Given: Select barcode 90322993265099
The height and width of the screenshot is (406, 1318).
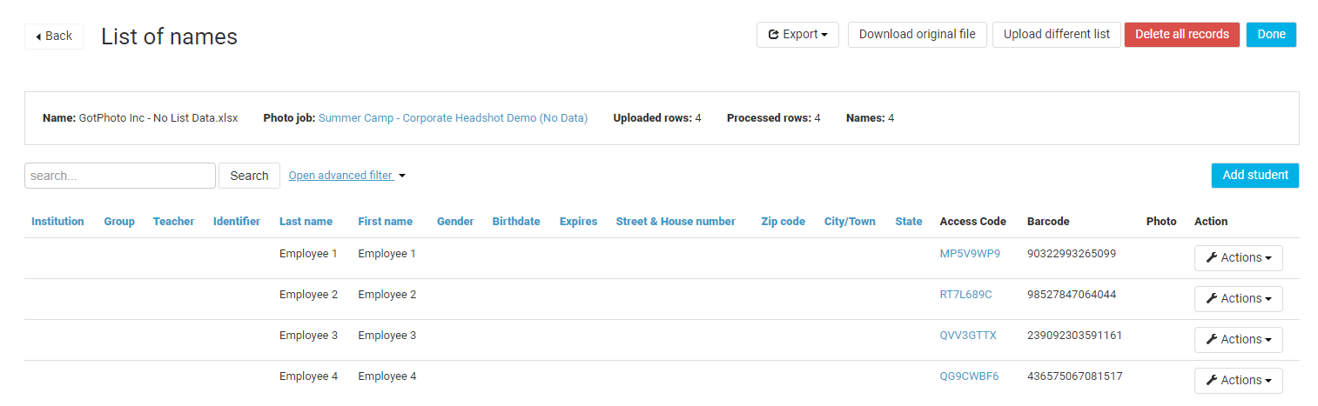Looking at the screenshot, I should [1072, 254].
